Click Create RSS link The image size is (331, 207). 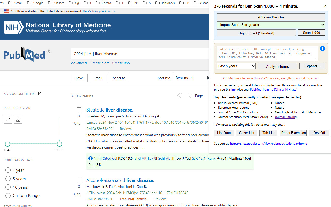121,63
